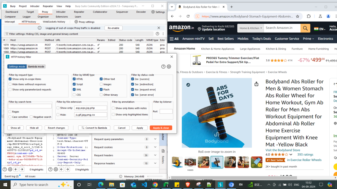Click the back arrow under HTTP/2 200 OK response pane
The image size is (337, 189).
point(61,169)
